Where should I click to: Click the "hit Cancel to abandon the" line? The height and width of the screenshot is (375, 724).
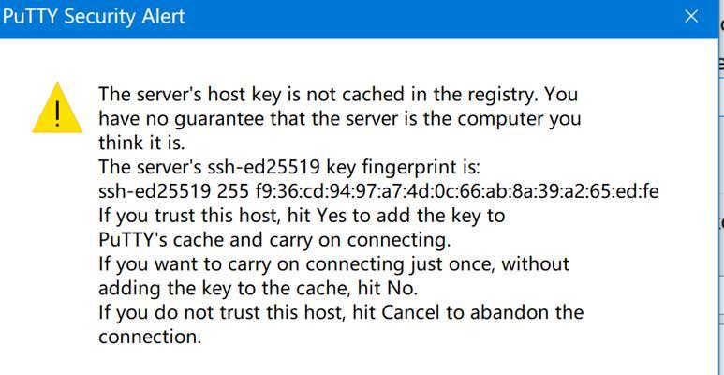click(x=341, y=312)
